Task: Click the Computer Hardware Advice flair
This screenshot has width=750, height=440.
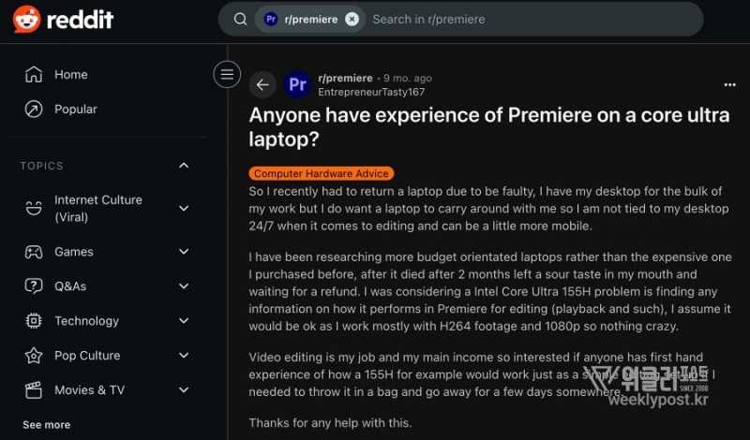Action: coord(322,174)
